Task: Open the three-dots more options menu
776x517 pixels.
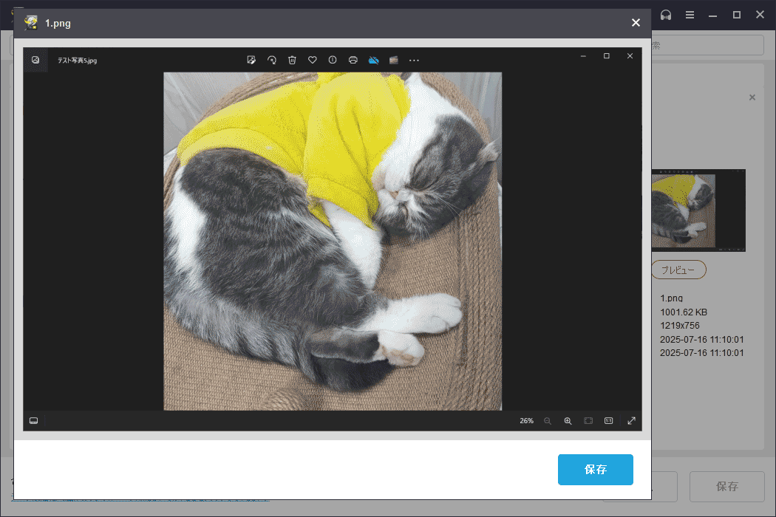Action: (x=414, y=60)
